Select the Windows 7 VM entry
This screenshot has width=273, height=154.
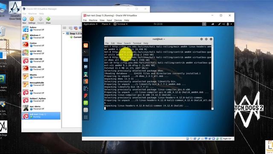click(41, 36)
